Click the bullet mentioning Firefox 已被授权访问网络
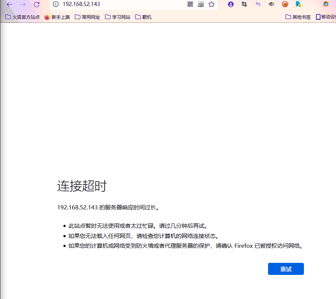336x299 pixels. click(186, 246)
